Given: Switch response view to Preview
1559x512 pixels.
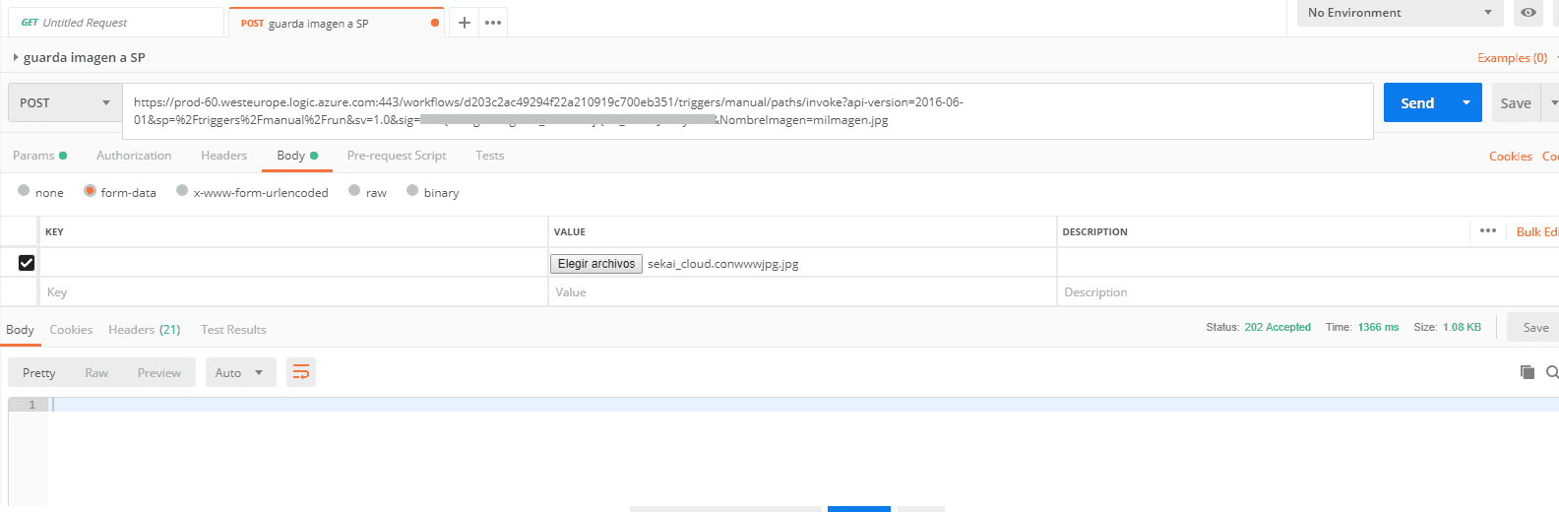Looking at the screenshot, I should pyautogui.click(x=159, y=372).
